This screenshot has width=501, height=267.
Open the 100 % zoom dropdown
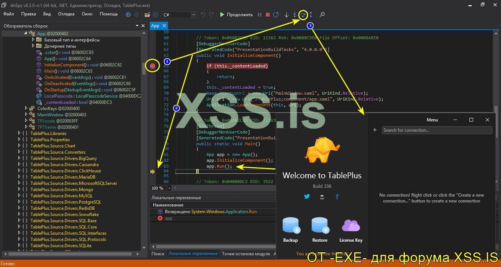click(x=169, y=188)
